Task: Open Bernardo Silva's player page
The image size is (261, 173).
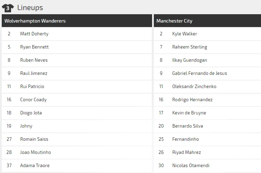Action: (x=188, y=126)
